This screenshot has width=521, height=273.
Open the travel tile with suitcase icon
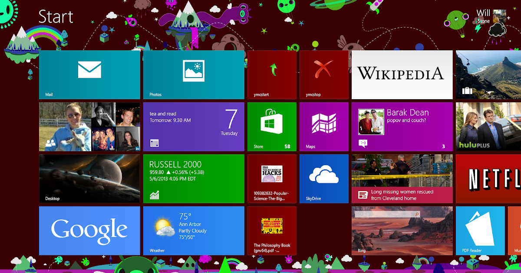click(488, 75)
